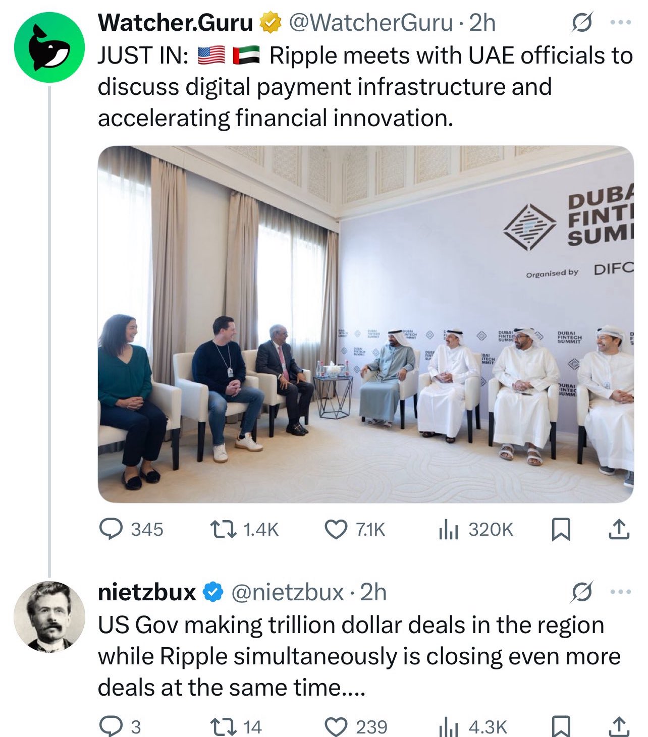Share the nietzbux reply

[x=619, y=726]
